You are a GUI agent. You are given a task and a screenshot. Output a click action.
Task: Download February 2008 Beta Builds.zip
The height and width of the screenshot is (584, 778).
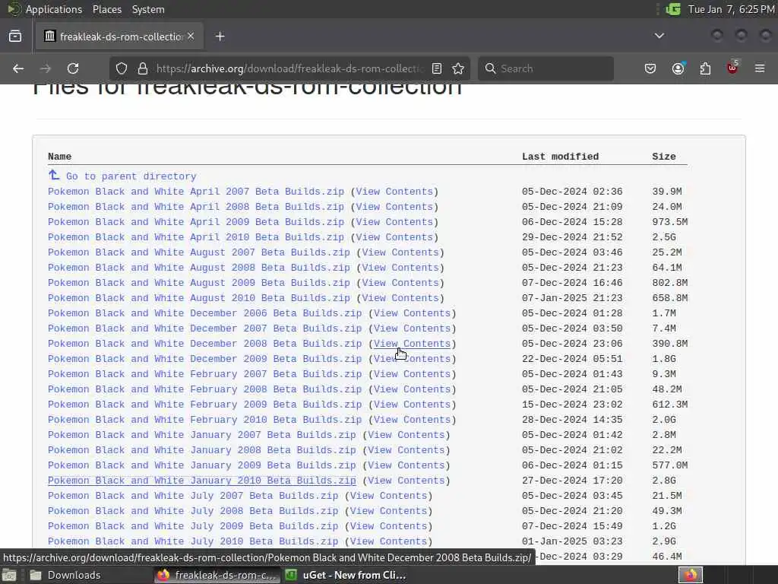pos(205,389)
